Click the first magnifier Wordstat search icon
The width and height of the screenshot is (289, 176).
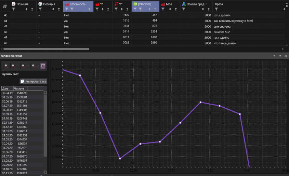(x=6, y=66)
